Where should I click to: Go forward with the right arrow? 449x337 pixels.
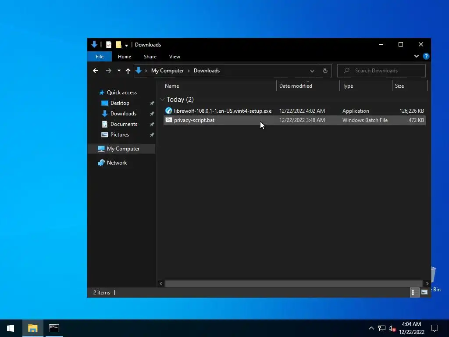tap(109, 71)
